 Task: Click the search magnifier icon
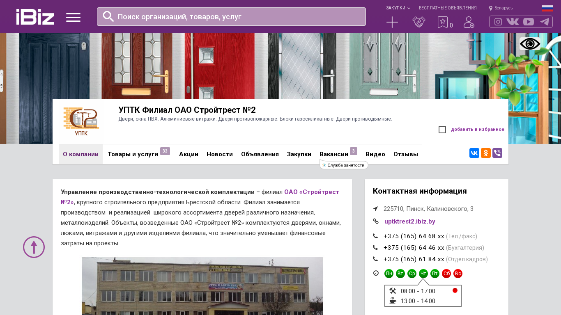point(108,16)
